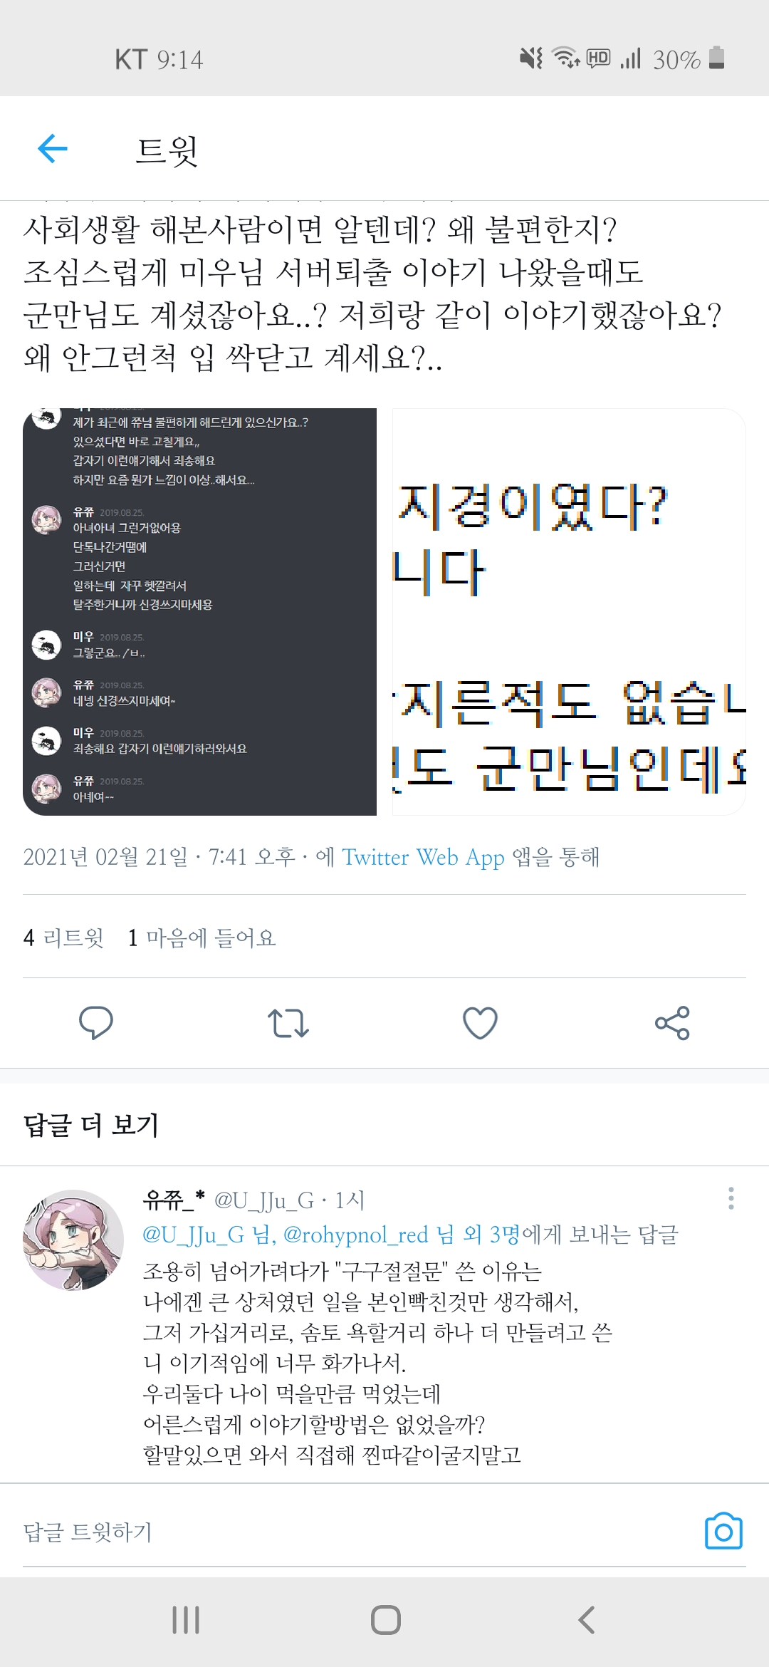Screen dimensions: 769x1667
Task: Expand 답글 더 보기 section
Action: (x=90, y=1125)
